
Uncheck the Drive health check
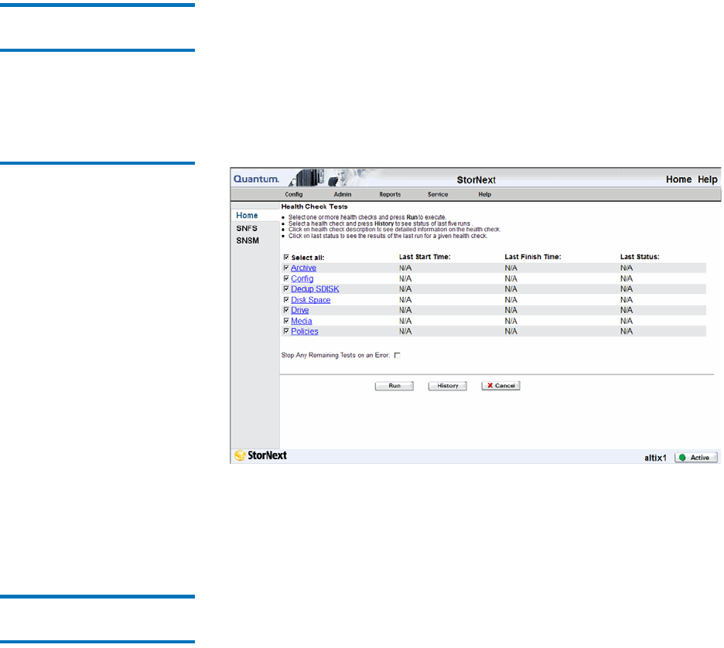click(x=286, y=310)
